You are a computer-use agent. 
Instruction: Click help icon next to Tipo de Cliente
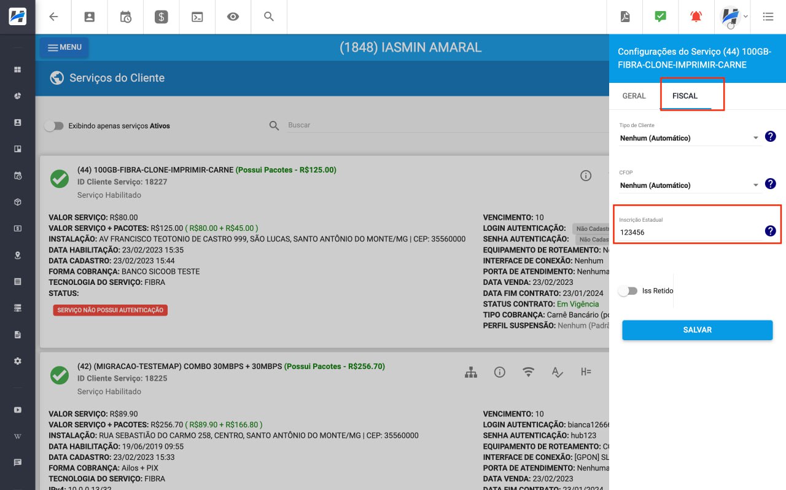pos(771,136)
